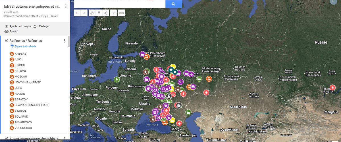The image size is (341, 142).
Task: Toggle the Raffineries / Refineries layer checkbox
Action: click(x=6, y=41)
